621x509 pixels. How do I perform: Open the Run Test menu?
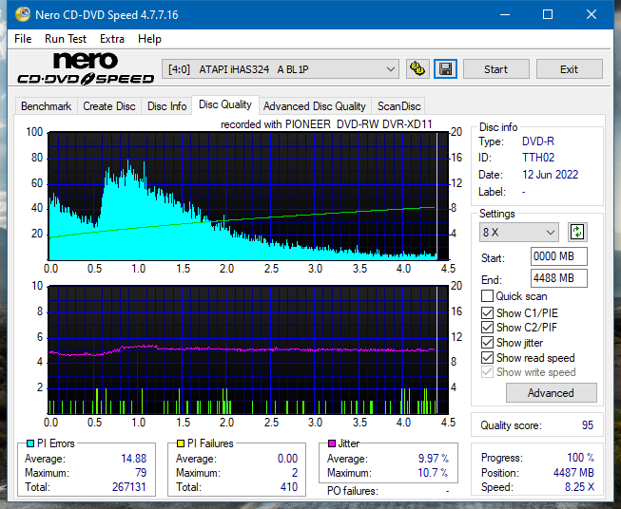(x=66, y=39)
